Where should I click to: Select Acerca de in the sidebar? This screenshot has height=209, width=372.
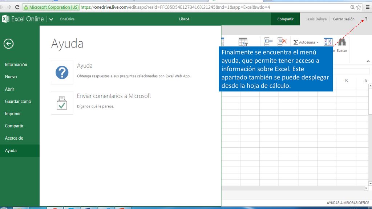point(14,138)
